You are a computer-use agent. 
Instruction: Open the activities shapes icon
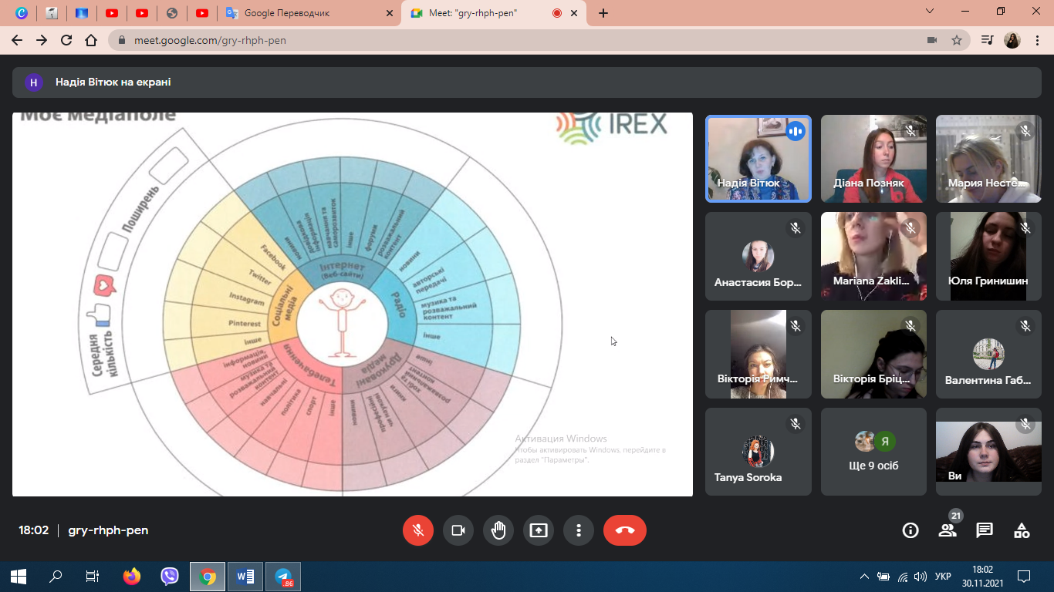point(1022,530)
